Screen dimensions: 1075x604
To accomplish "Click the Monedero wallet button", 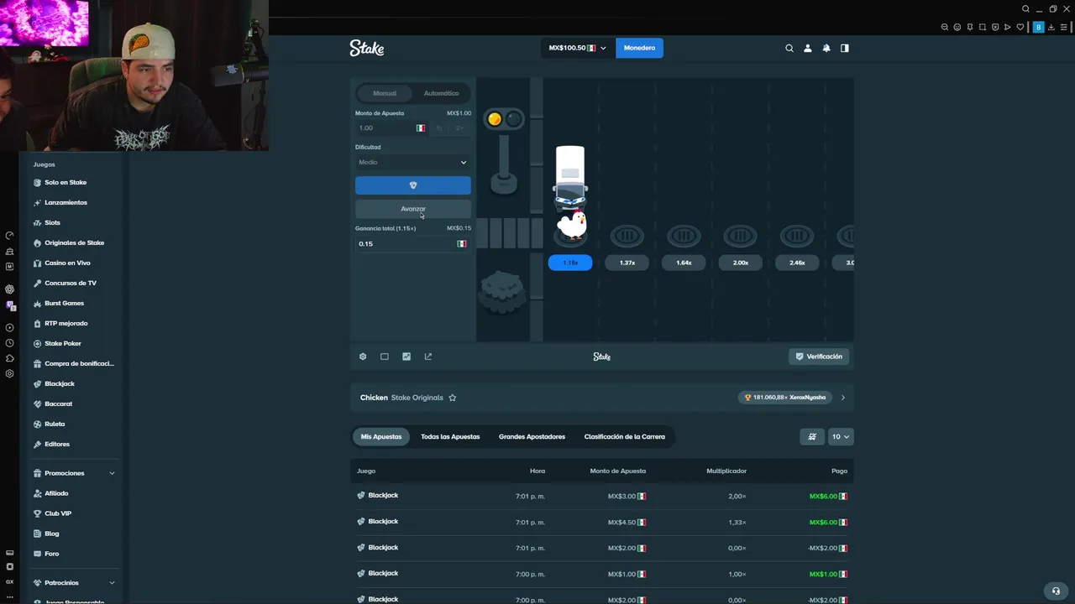I will coord(639,48).
